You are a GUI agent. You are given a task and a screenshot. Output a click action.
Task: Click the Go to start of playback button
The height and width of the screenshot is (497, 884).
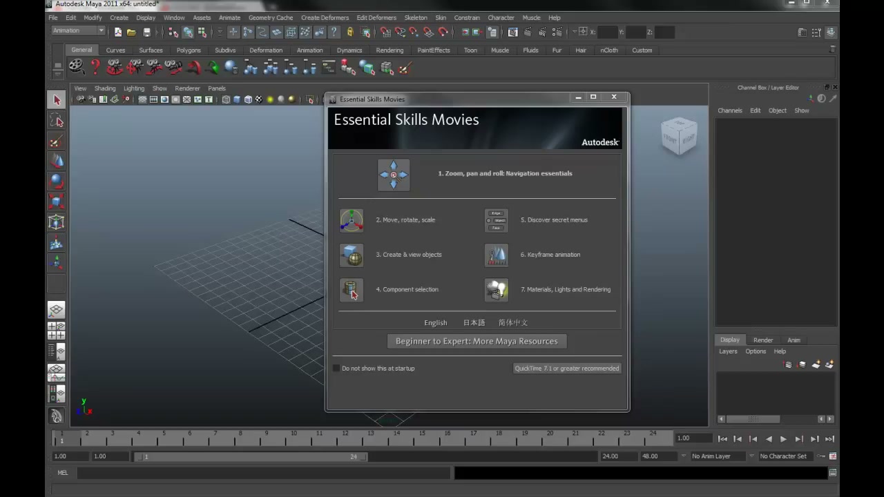click(x=722, y=439)
